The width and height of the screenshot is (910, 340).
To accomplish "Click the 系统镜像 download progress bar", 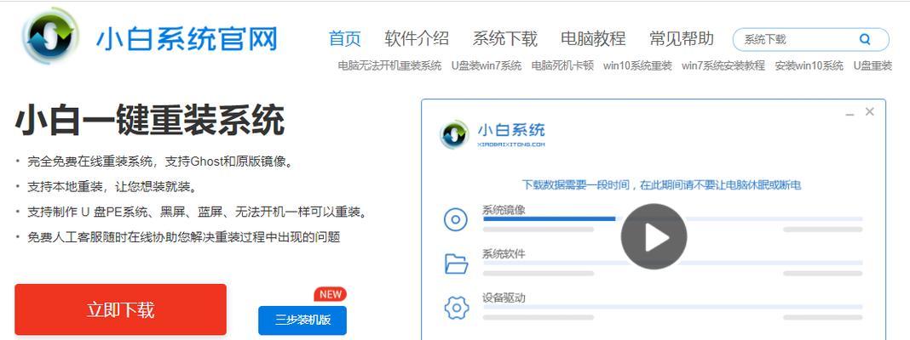I will pyautogui.click(x=672, y=219).
